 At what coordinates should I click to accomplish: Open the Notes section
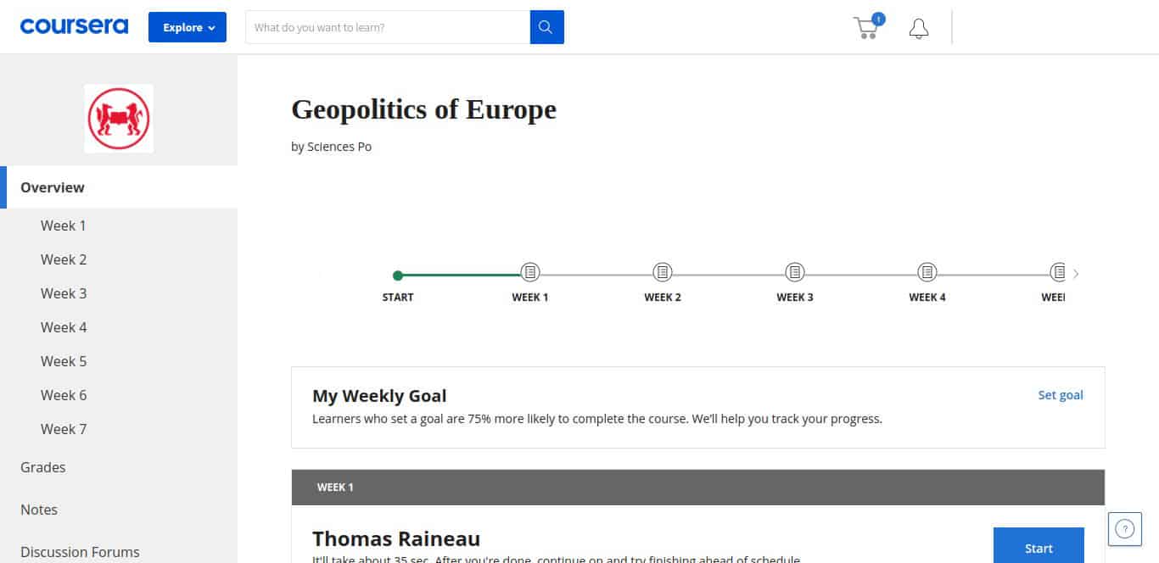point(39,510)
